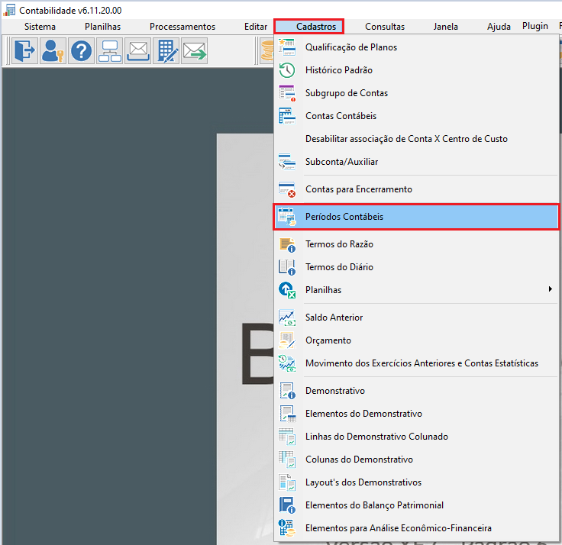Open Contas para Encerramento entry
The image size is (562, 545).
[x=416, y=189]
